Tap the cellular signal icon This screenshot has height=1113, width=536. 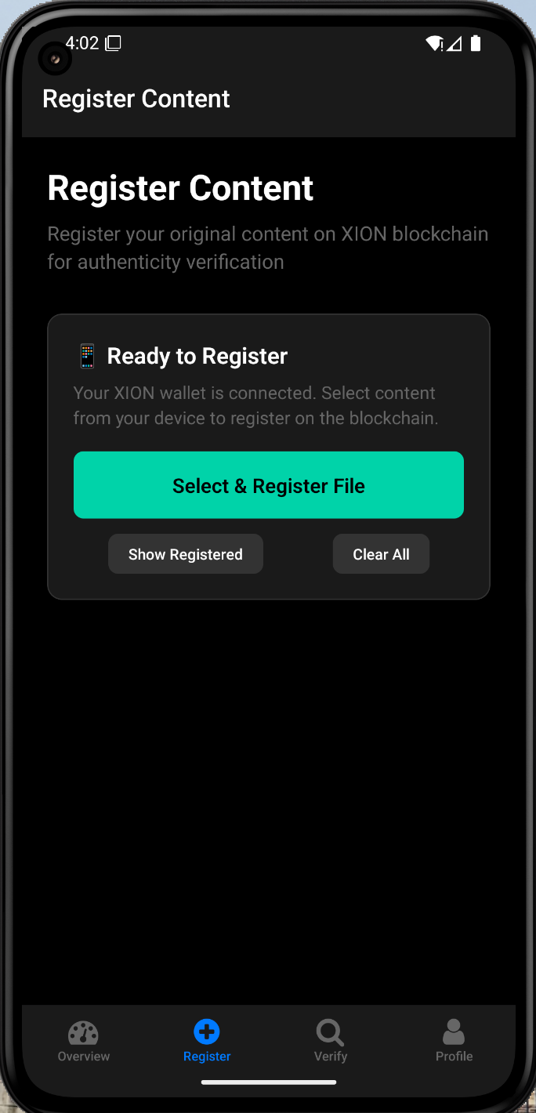coord(455,44)
